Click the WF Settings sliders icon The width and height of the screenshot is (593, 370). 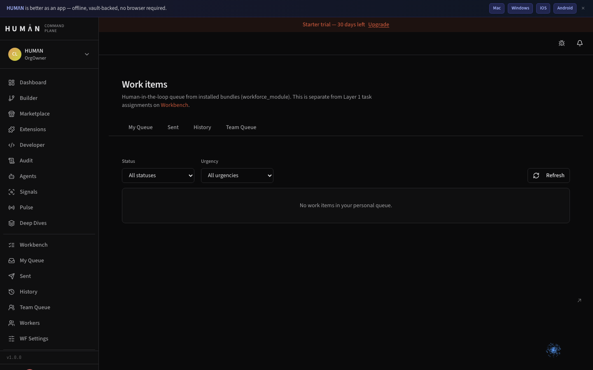[x=12, y=339]
